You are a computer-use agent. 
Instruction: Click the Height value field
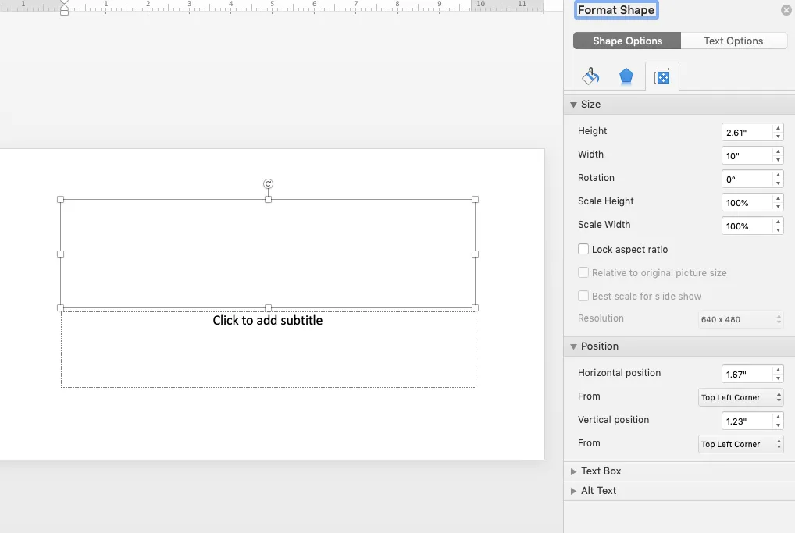[747, 132]
